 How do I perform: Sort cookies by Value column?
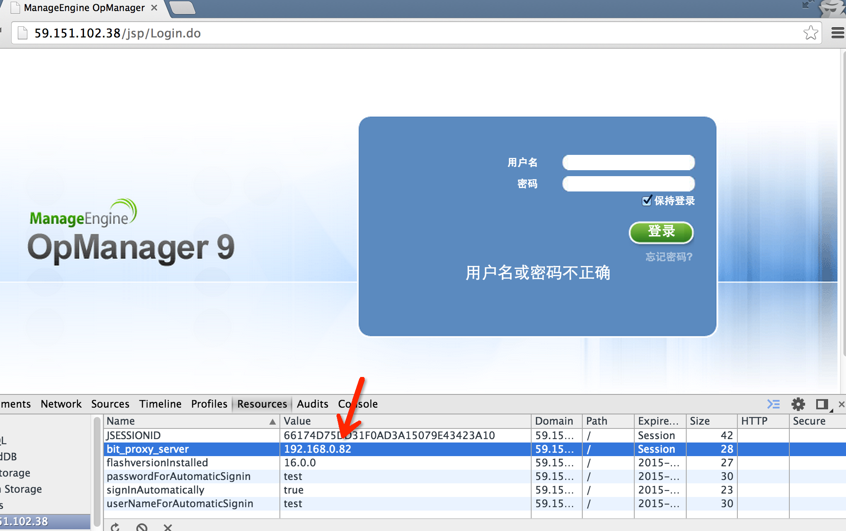pyautogui.click(x=405, y=421)
